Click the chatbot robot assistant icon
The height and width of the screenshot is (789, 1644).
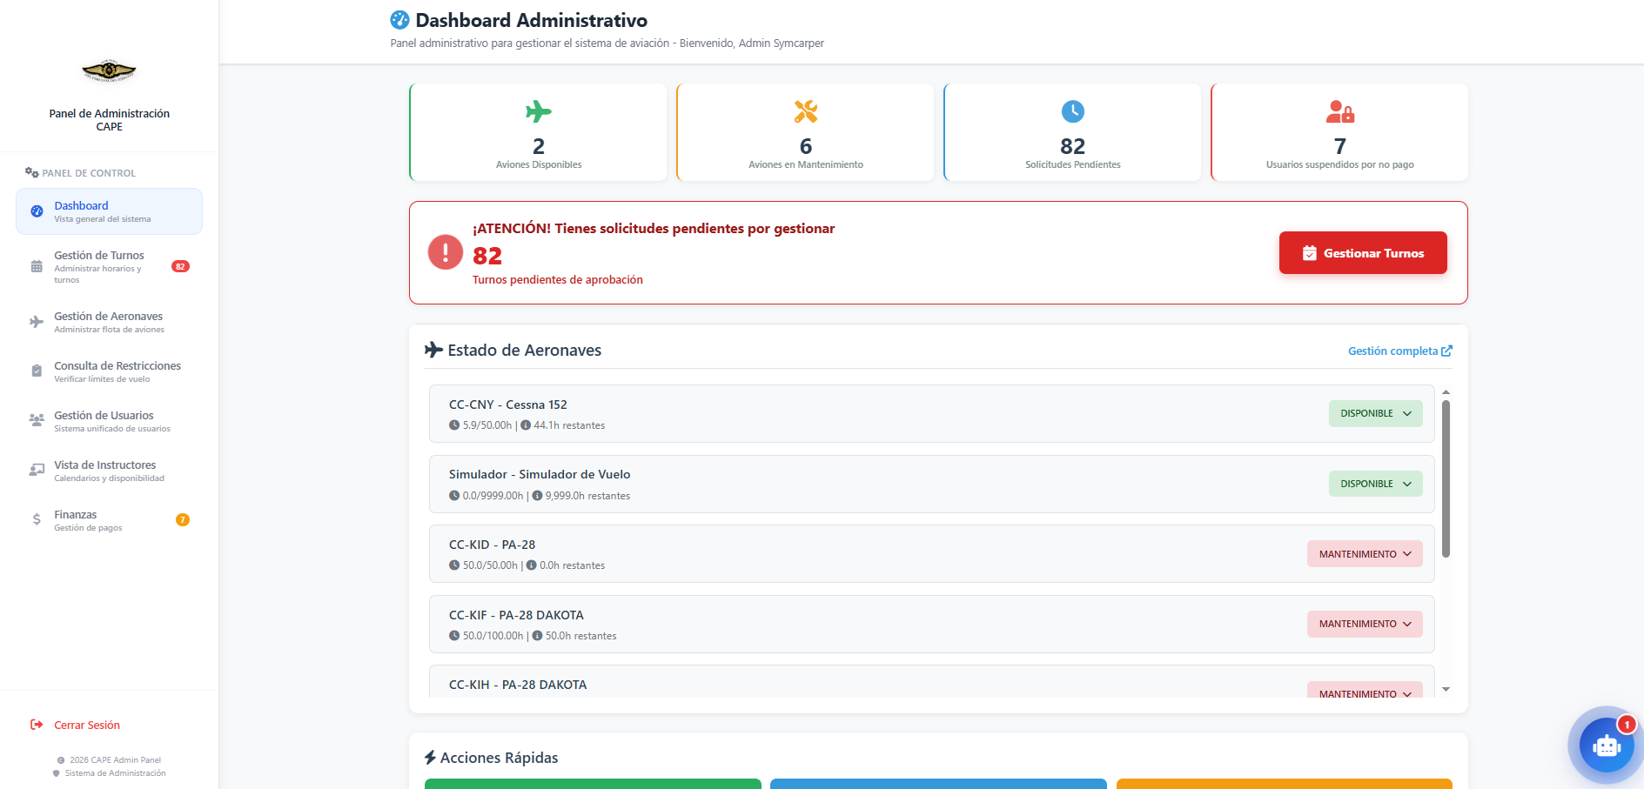[x=1606, y=746]
